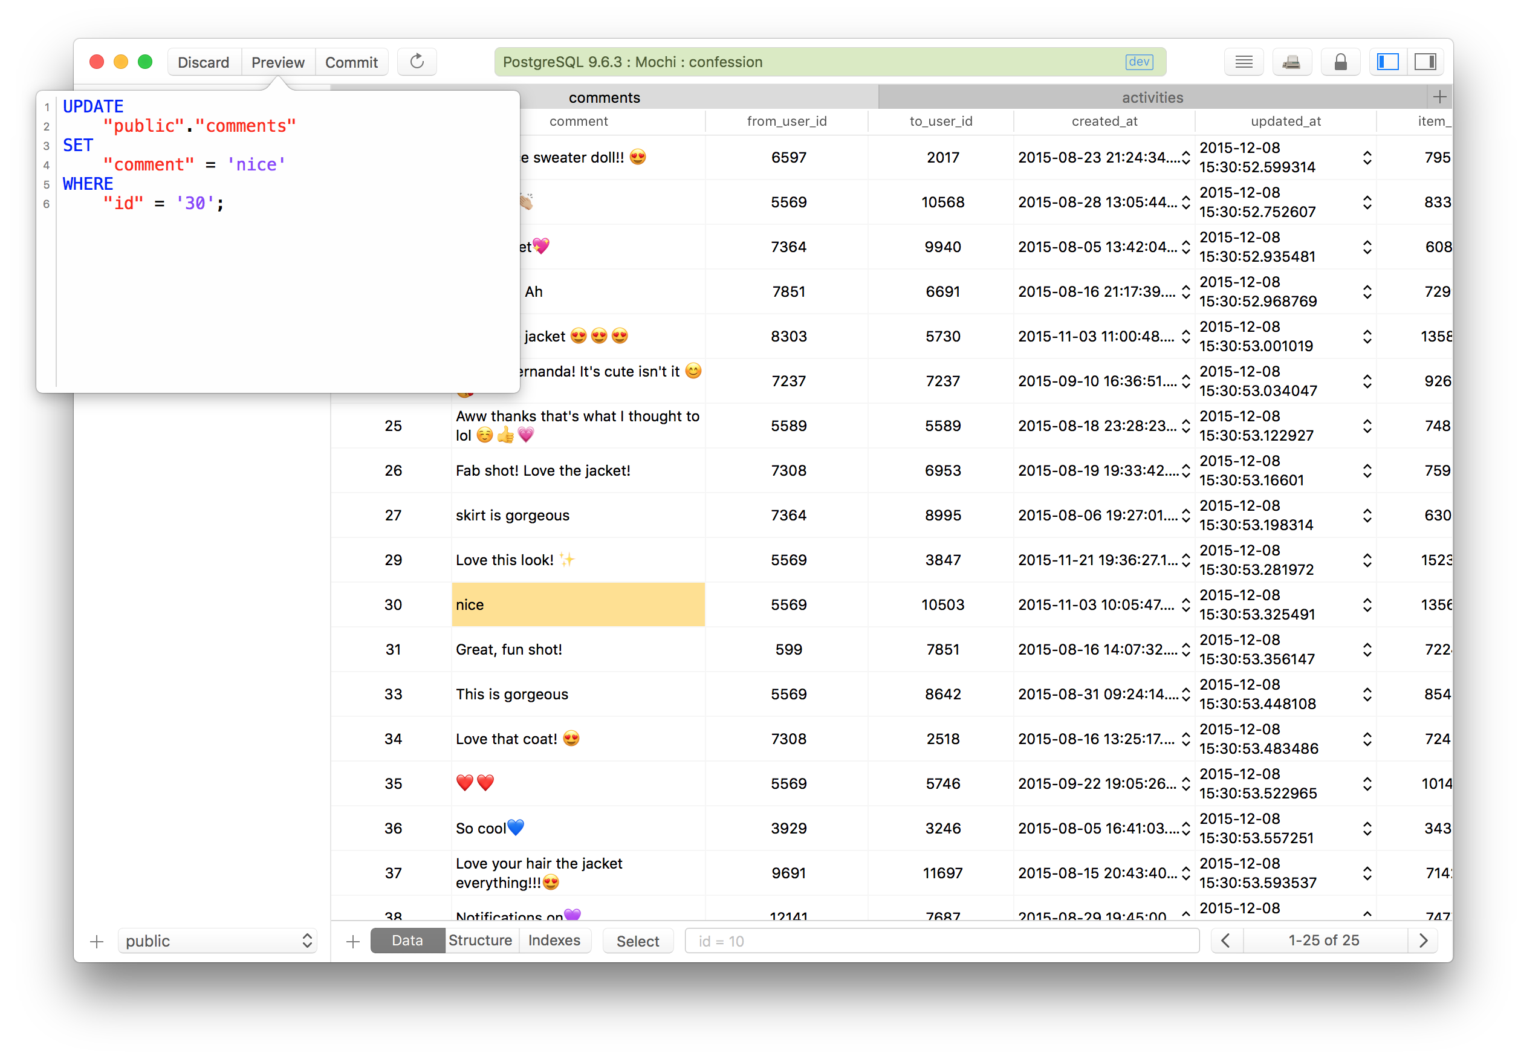The image size is (1521, 1059).
Task: Open the SQL console lines icon
Action: click(x=1244, y=62)
